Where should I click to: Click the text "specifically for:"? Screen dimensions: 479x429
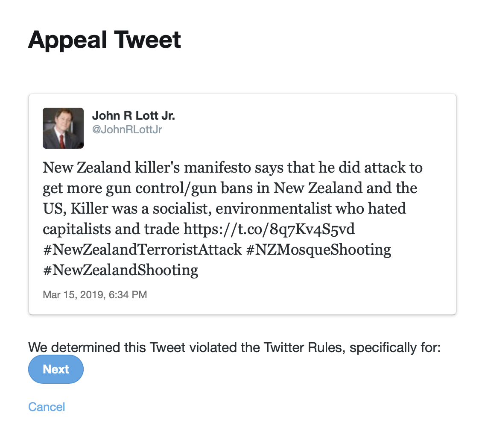coord(395,347)
